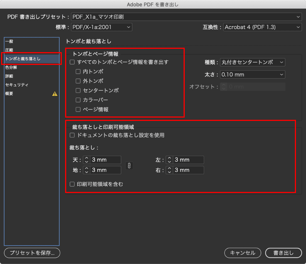Image resolution: width=306 pixels, height=264 pixels.
Task: Select 概要 in the sidebar
Action: [x=32, y=93]
